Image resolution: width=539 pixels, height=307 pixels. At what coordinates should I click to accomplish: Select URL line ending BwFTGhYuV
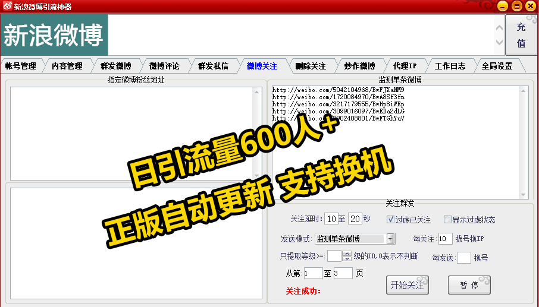[339, 118]
